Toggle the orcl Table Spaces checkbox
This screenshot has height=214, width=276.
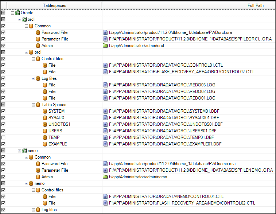tap(3, 105)
